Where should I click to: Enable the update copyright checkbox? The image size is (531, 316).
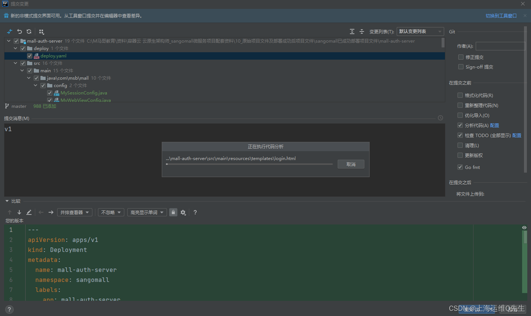460,155
